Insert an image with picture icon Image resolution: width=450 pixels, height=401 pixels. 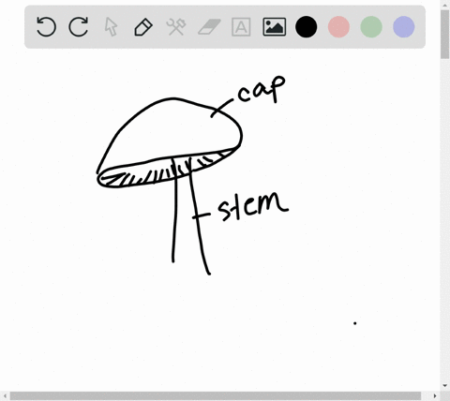274,27
